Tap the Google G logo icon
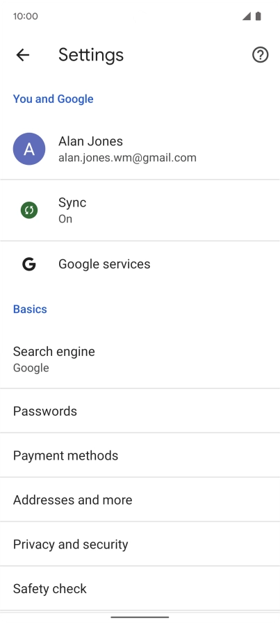Viewport: 280px width, 623px height. click(x=29, y=264)
